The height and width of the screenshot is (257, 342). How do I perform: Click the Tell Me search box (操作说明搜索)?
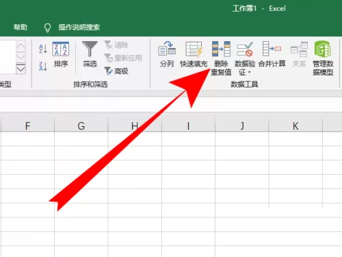[79, 27]
